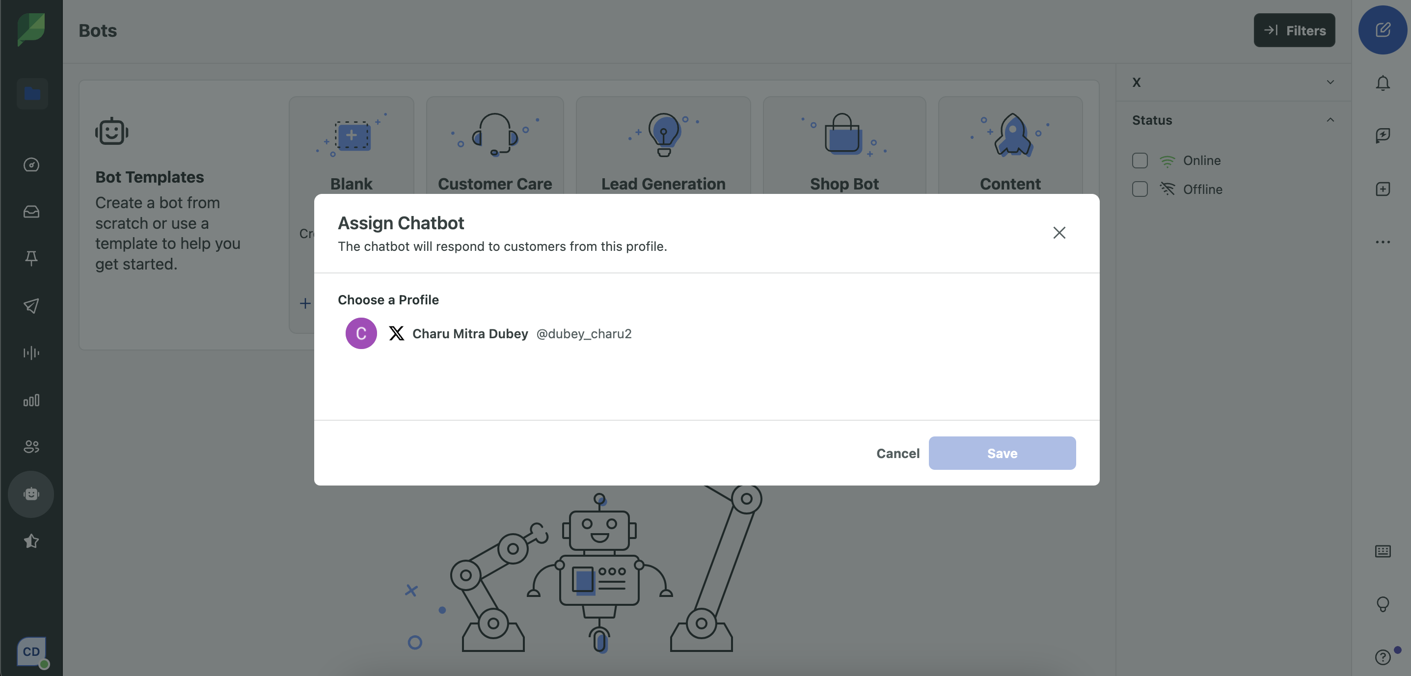Click the keyboard shortcuts icon
The width and height of the screenshot is (1411, 676).
[1383, 551]
